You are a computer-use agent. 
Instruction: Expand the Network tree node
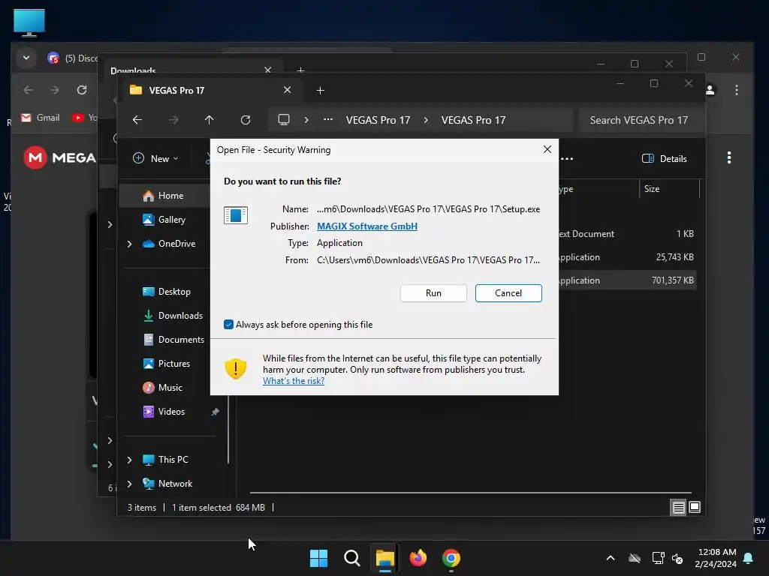pos(129,484)
